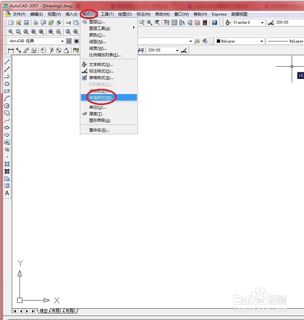Click the black ByLayer color swatch

218,41
